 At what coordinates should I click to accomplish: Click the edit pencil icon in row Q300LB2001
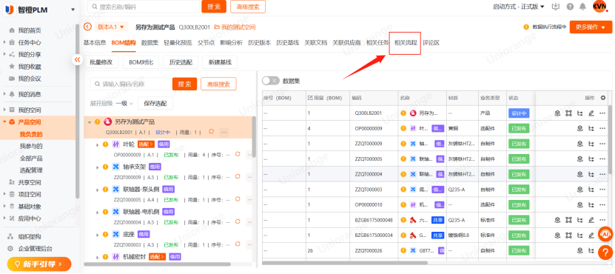pyautogui.click(x=591, y=113)
